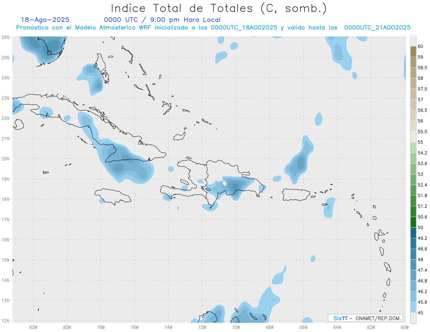Click the colorbar value label '55.5'
Viewport: 430px width, 332px height.
point(423,131)
